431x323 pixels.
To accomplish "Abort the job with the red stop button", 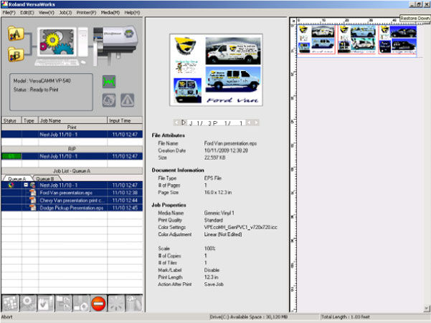I will pyautogui.click(x=98, y=303).
